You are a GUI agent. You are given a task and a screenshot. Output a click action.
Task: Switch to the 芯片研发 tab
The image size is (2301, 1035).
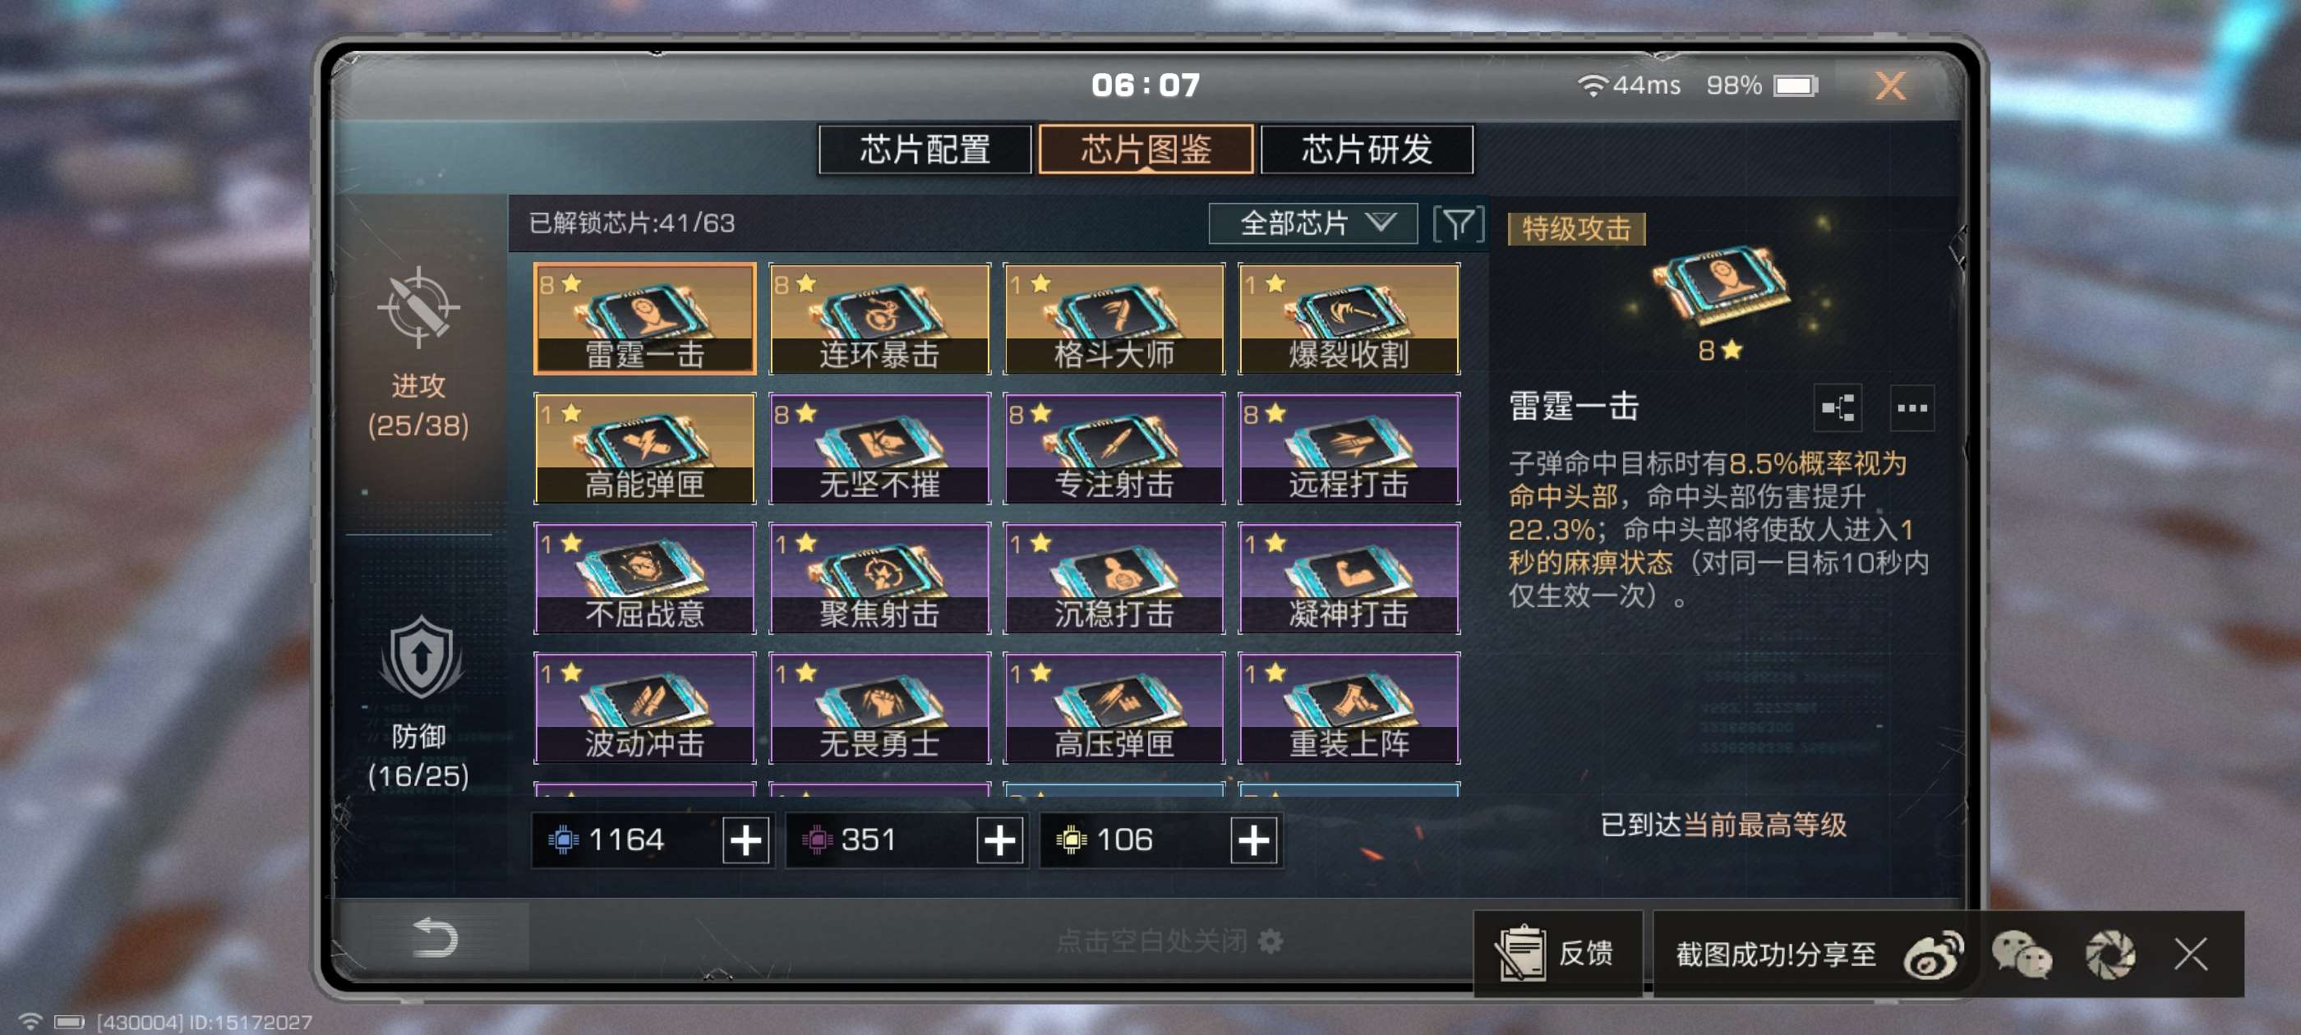(1367, 149)
